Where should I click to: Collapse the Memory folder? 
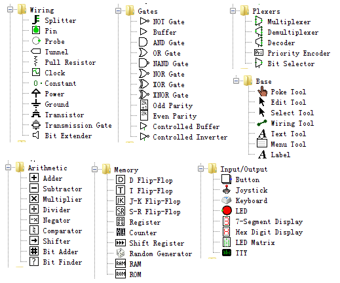[94, 169]
